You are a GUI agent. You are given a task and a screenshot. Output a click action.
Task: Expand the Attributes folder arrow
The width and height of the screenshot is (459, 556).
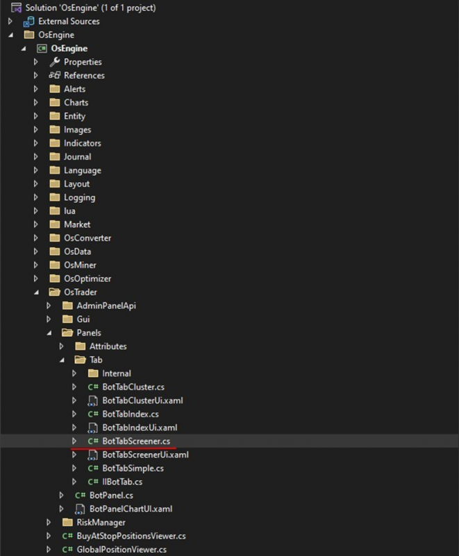(x=61, y=346)
